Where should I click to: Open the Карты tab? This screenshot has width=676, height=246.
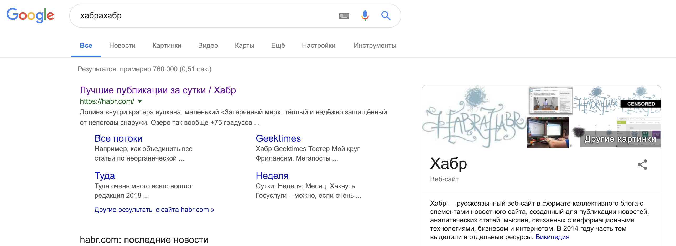tap(244, 45)
